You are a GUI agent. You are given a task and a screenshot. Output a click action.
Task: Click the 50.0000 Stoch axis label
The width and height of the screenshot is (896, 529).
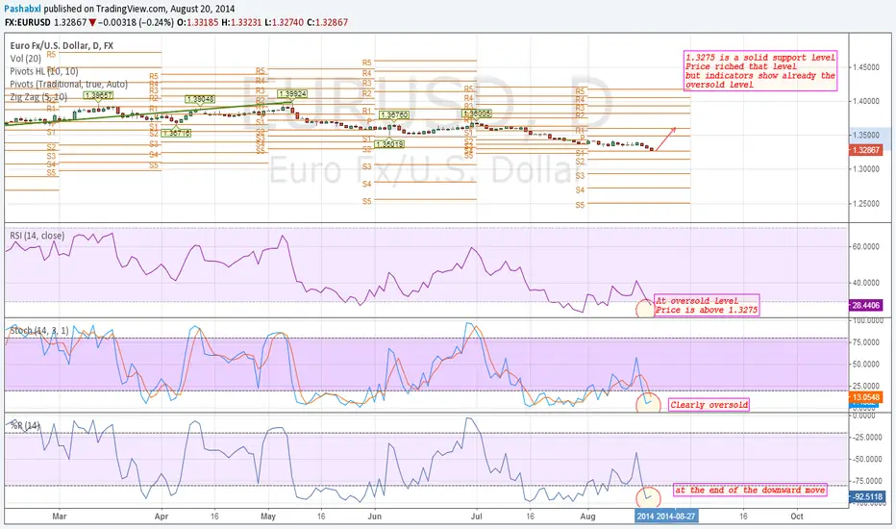(x=866, y=364)
